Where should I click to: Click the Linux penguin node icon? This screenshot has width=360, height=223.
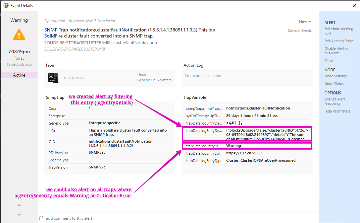(53, 78)
